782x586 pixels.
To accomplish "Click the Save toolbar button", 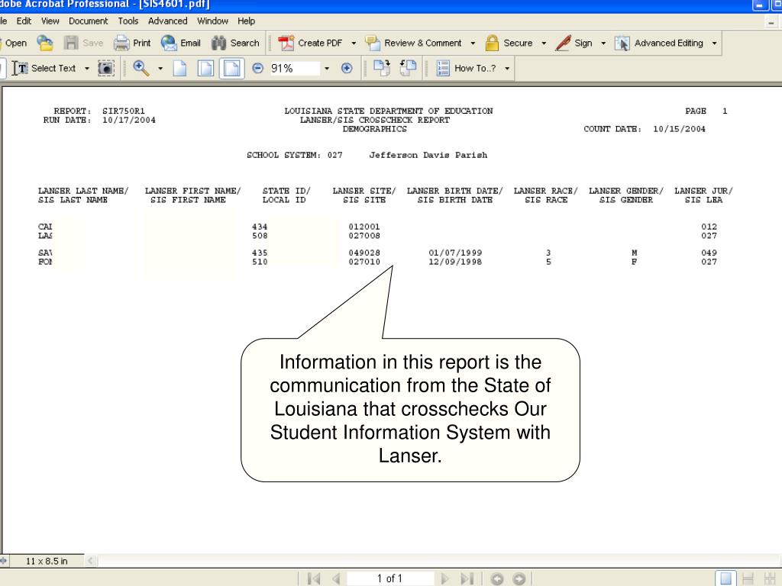I will coord(84,43).
